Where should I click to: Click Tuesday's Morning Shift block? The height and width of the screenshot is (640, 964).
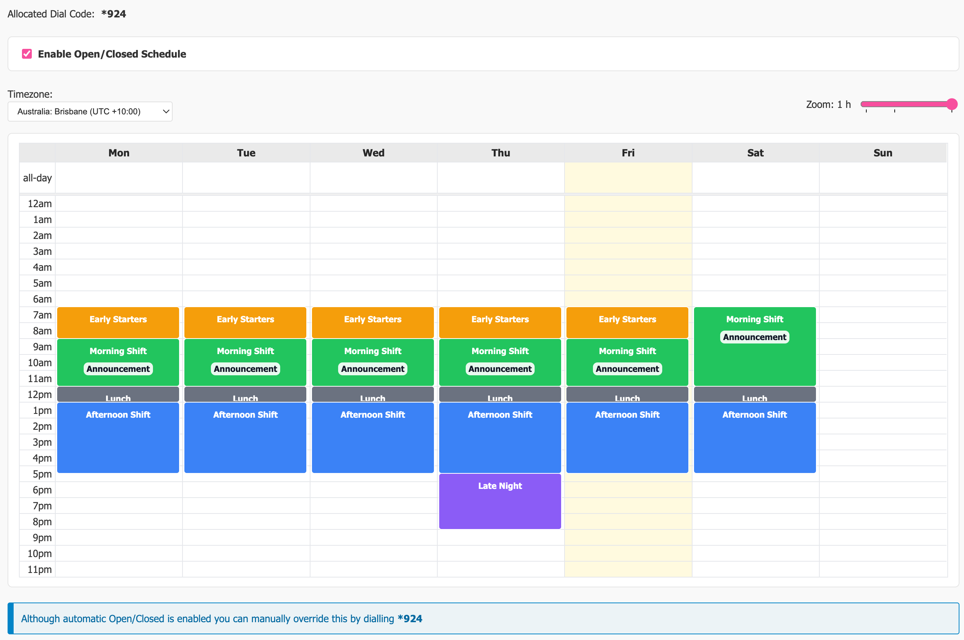click(x=245, y=351)
